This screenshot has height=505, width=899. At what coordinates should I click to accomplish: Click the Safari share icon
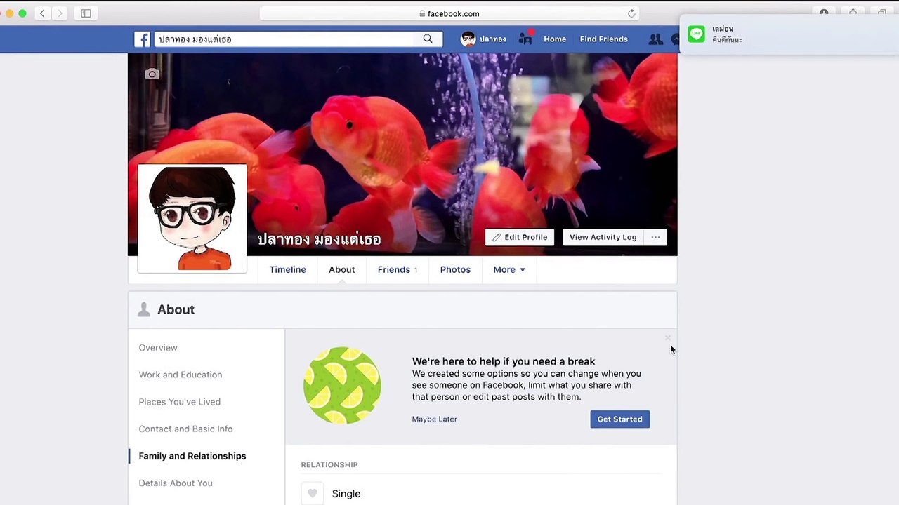853,13
